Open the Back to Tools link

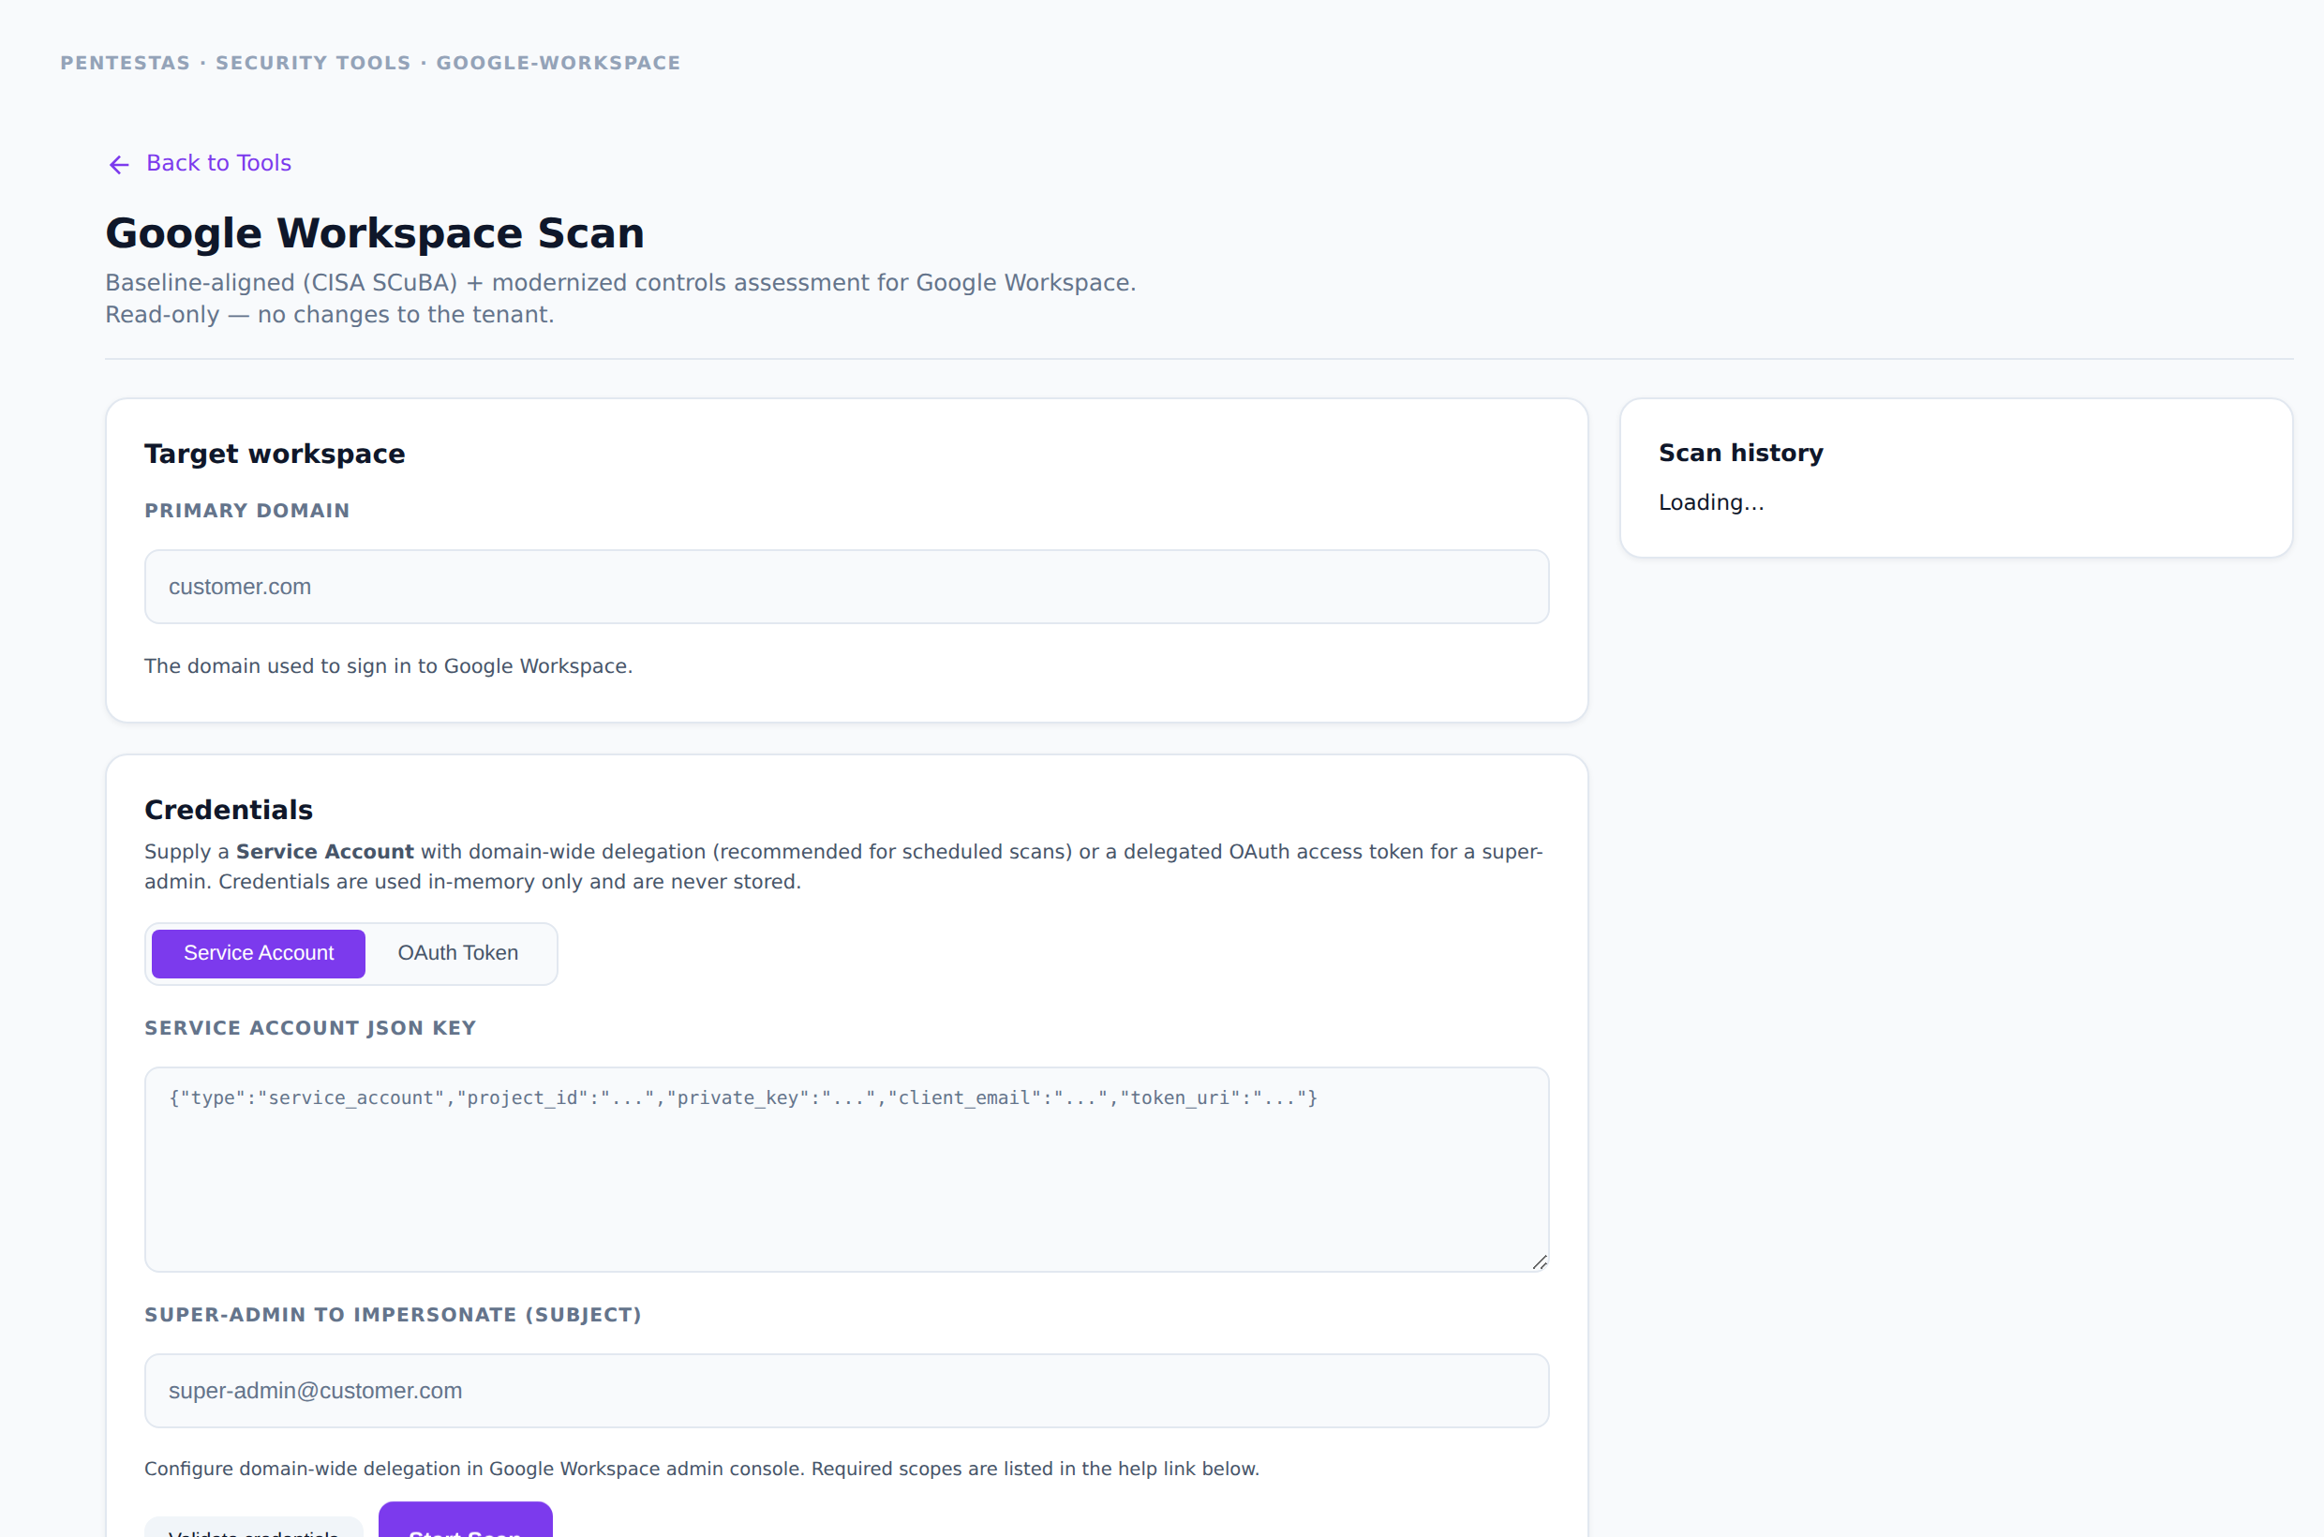[x=200, y=164]
